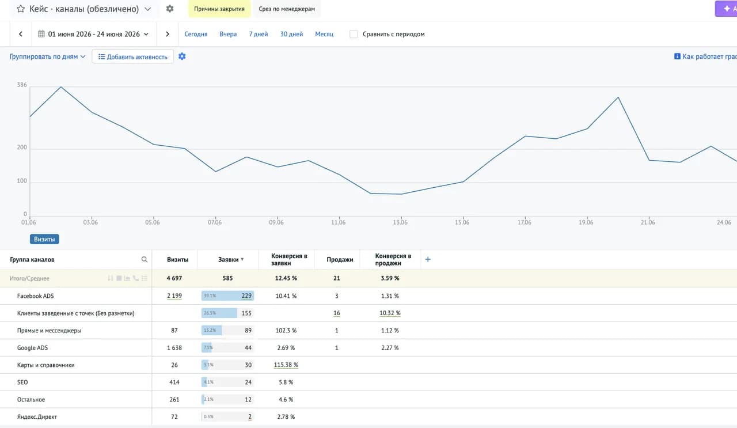Switch to the Срез по менеджерам tab
737x428 pixels.
click(287, 9)
